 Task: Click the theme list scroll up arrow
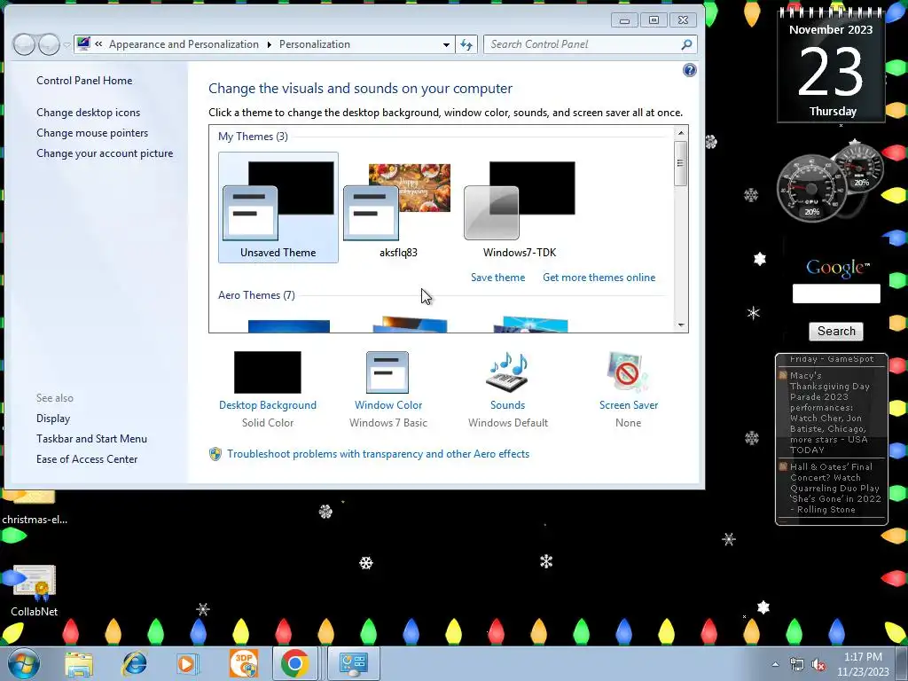[681, 133]
